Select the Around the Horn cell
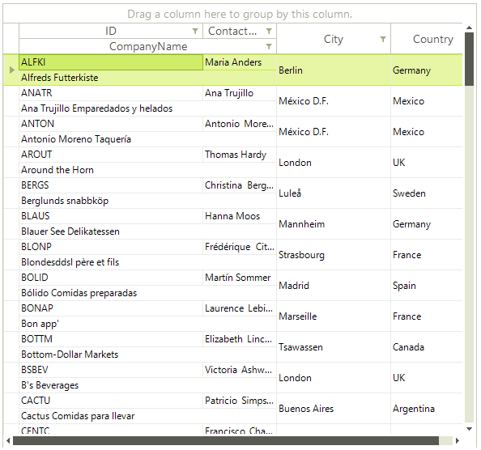This screenshot has width=481, height=450. click(147, 170)
